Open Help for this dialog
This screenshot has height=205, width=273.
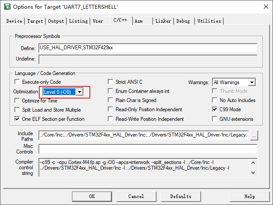pos(250,196)
